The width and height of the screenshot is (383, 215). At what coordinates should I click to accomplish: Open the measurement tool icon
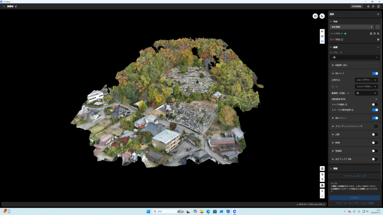coord(322,16)
